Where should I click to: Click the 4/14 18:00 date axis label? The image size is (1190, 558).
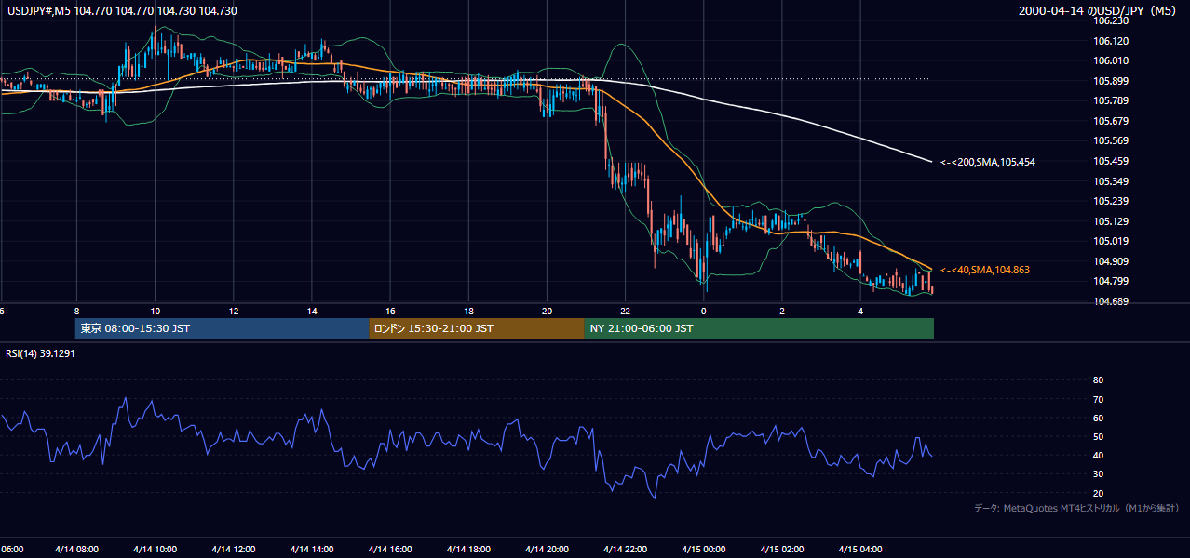point(468,549)
